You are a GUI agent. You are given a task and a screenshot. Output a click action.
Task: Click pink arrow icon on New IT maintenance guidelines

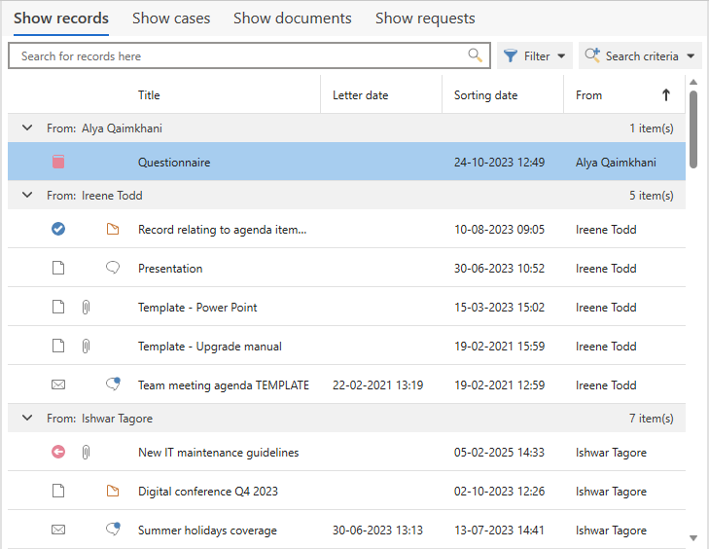(58, 453)
